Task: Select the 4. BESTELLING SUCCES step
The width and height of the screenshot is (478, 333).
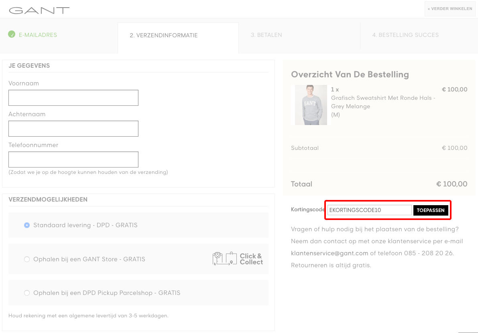Action: tap(405, 35)
